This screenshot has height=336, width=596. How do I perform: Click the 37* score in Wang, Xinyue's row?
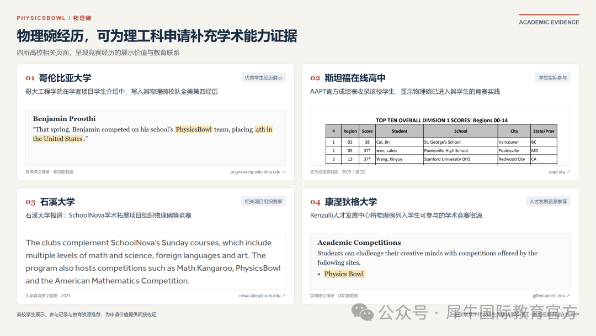[x=367, y=159]
